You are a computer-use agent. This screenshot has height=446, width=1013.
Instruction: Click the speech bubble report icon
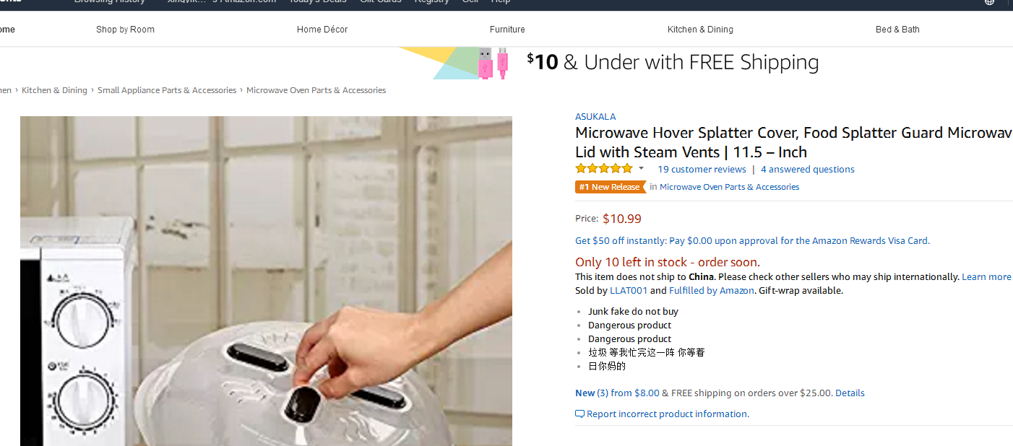click(x=579, y=414)
